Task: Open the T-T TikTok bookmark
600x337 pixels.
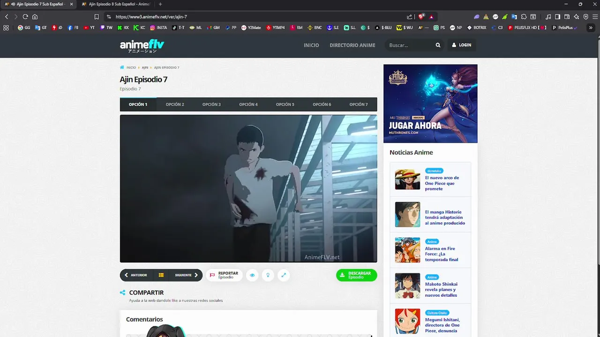Action: (x=178, y=28)
